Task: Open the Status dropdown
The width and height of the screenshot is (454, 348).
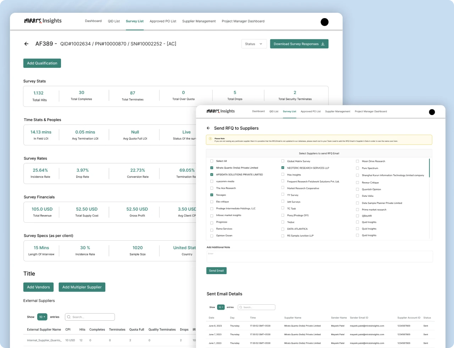Action: [254, 44]
